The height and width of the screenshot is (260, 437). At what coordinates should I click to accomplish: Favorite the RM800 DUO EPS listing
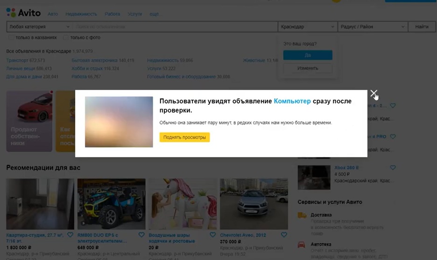(x=141, y=235)
